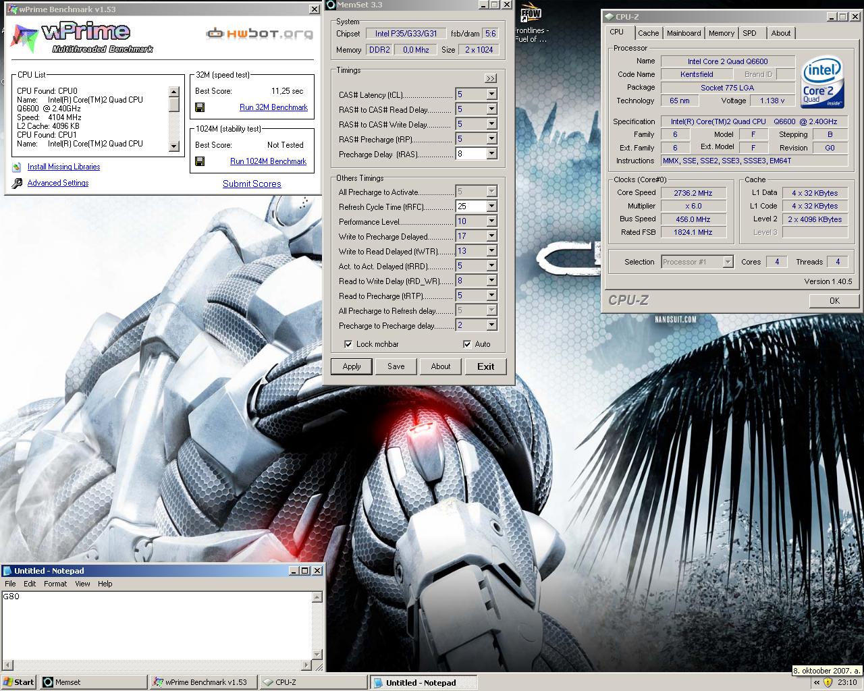Open the CAS# Latency (tCL) dropdown

click(x=491, y=94)
